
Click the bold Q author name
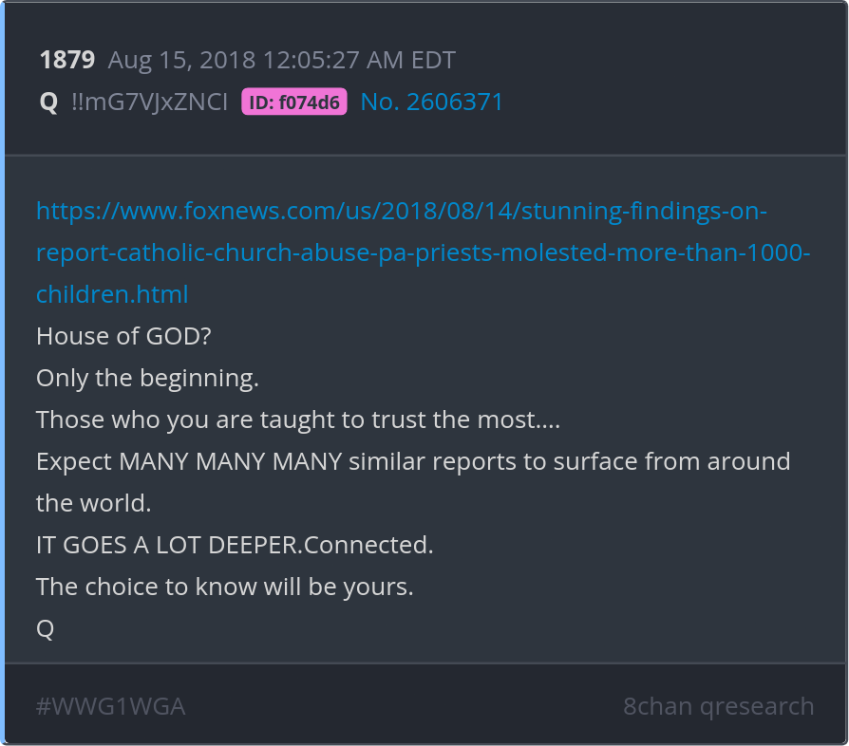pos(48,103)
